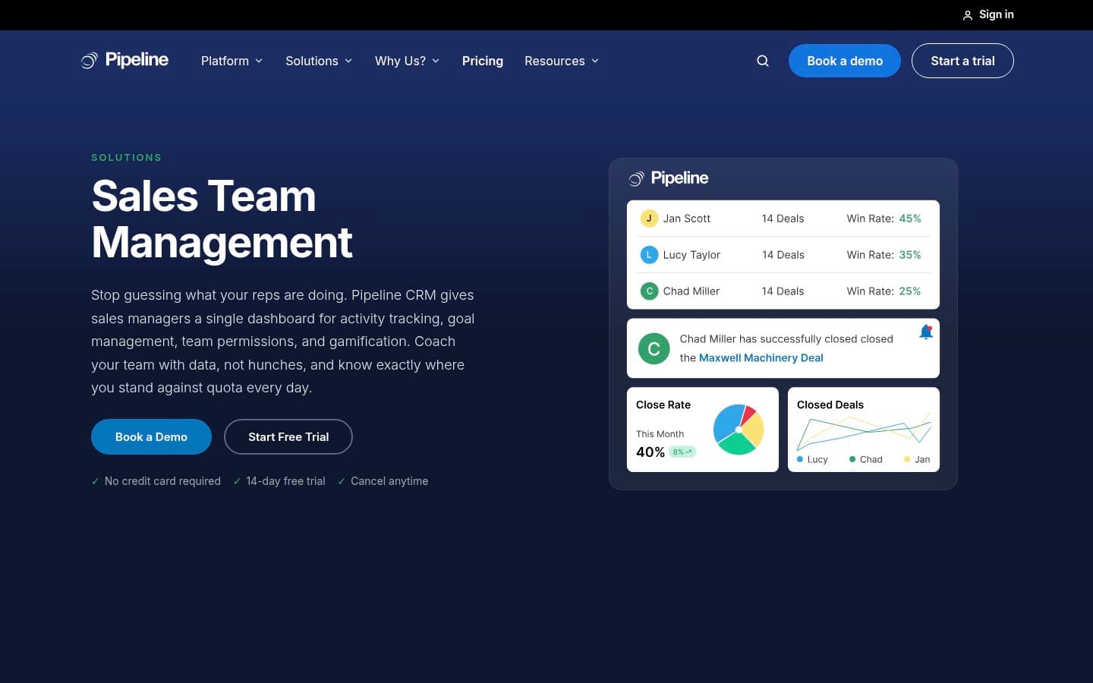The width and height of the screenshot is (1093, 683).
Task: Click the notification bell icon in the card
Action: [926, 332]
